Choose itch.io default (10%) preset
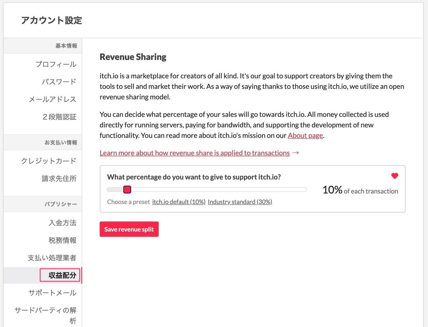 click(x=179, y=202)
